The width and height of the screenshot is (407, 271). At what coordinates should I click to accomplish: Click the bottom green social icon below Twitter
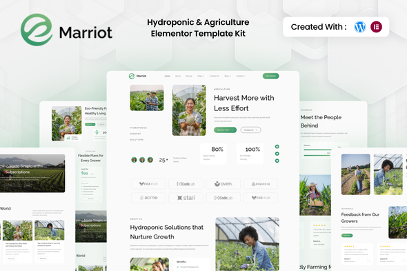pos(277,161)
